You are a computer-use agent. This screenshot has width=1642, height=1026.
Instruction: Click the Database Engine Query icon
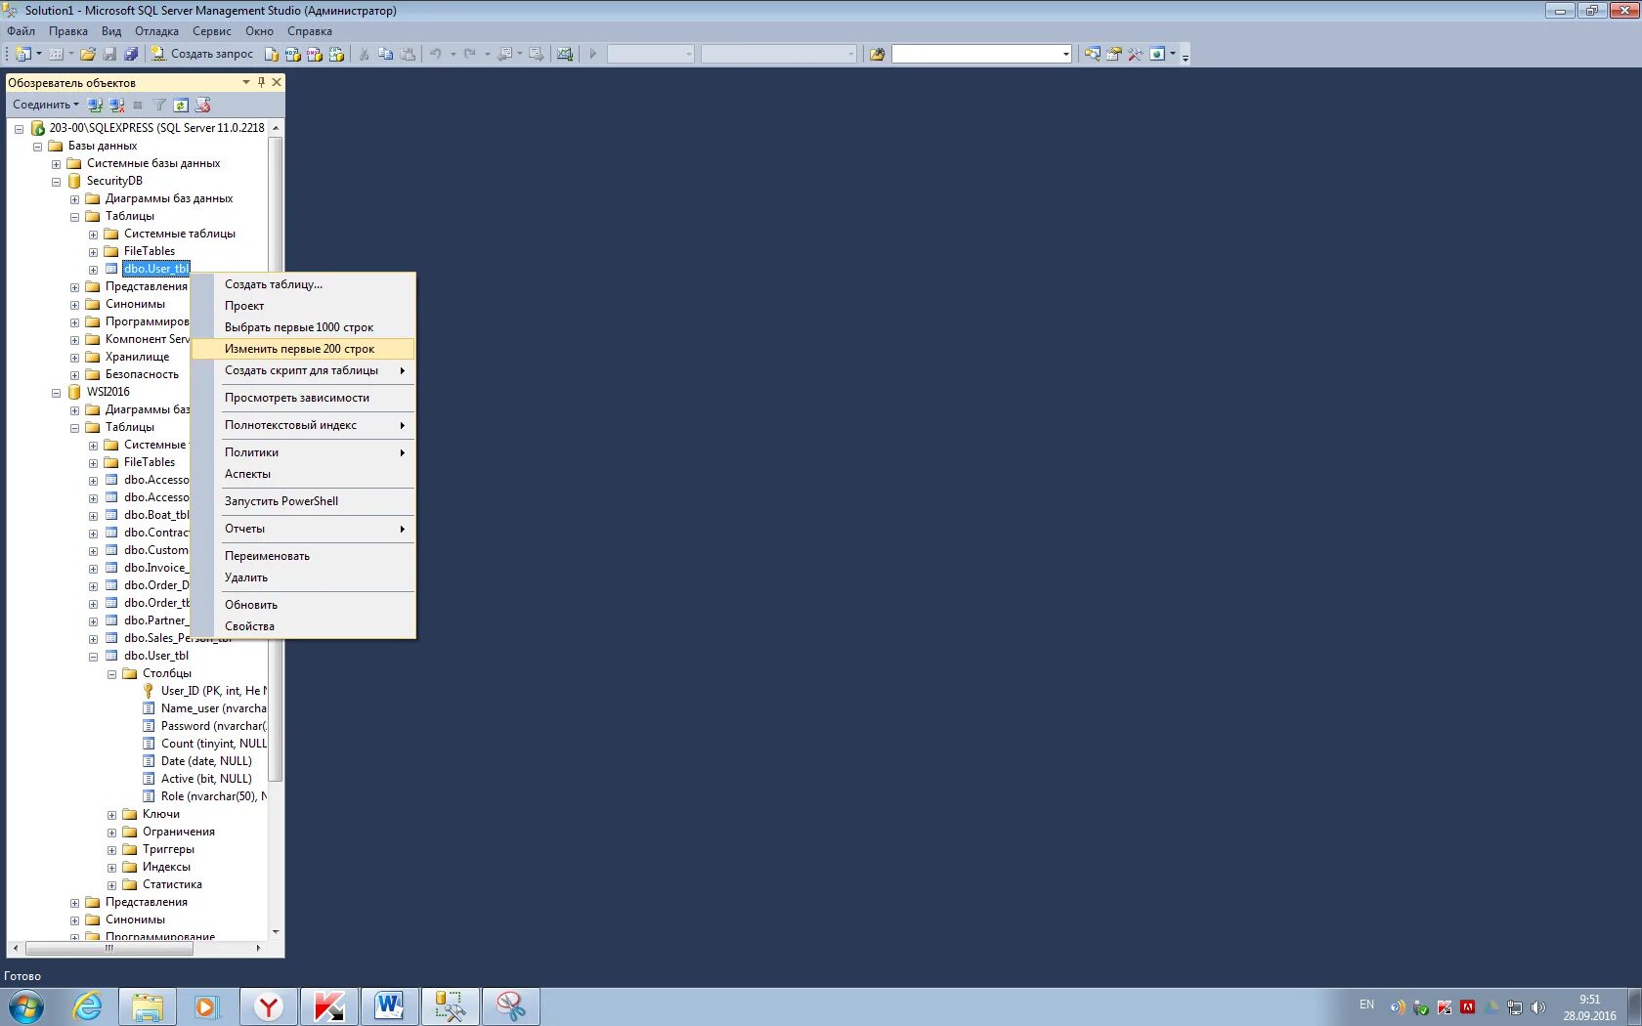pos(272,54)
